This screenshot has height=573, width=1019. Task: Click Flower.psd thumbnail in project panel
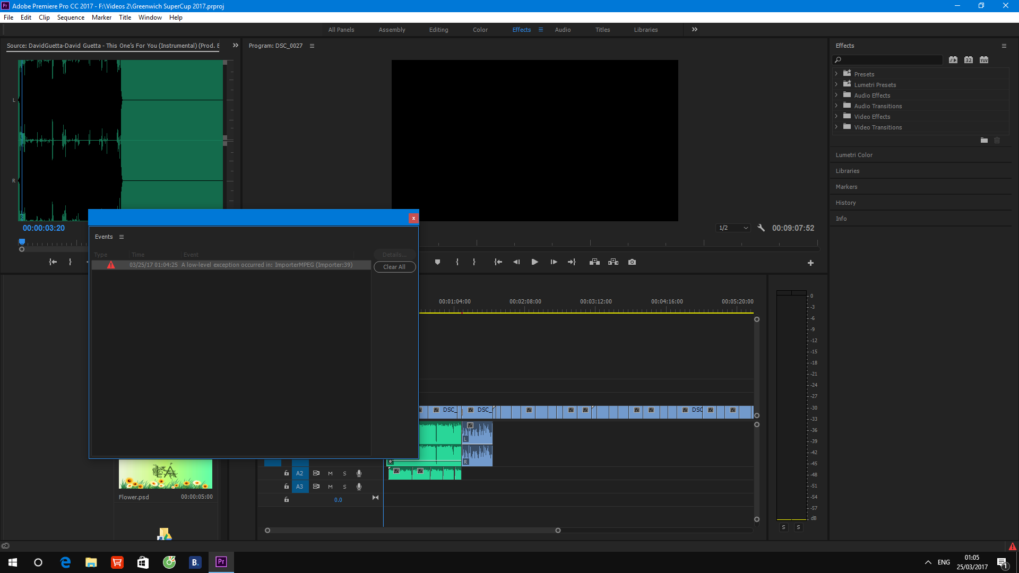tap(166, 474)
